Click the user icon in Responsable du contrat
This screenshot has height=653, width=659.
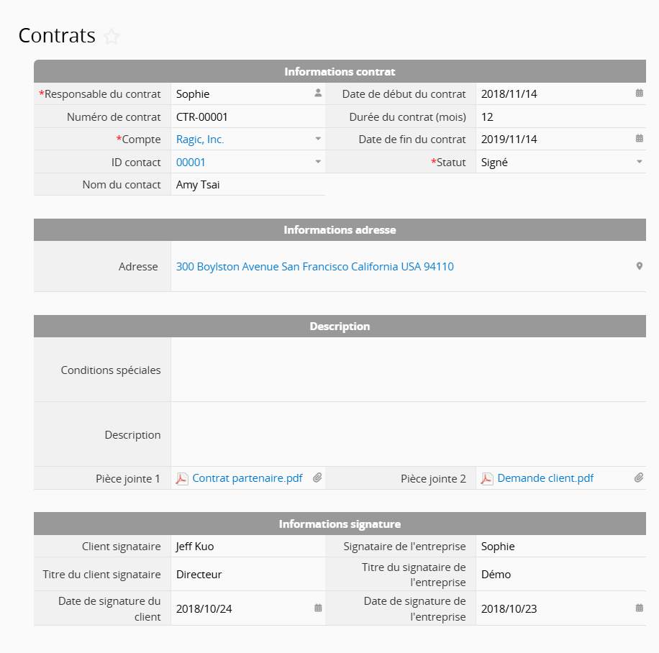tap(318, 93)
